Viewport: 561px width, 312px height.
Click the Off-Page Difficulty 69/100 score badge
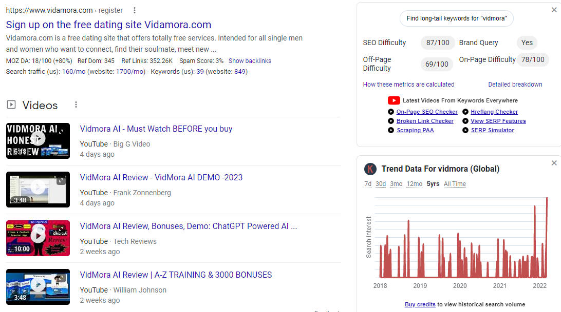(437, 64)
